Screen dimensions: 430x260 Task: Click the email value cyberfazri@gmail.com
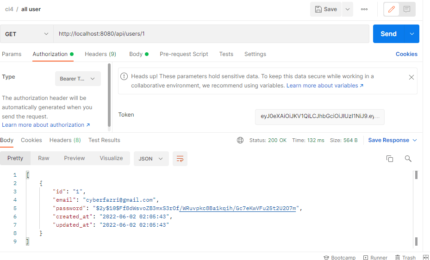[x=119, y=200]
